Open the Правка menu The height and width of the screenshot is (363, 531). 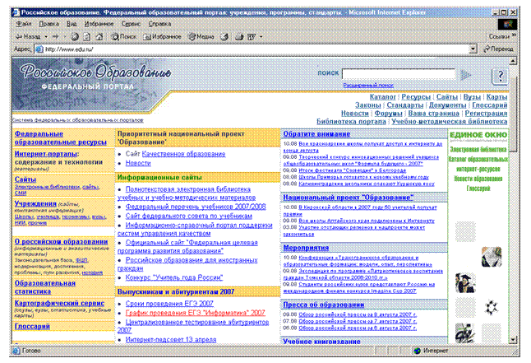[48, 24]
